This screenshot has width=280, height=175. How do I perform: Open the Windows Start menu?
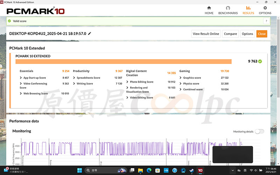(x=79, y=170)
